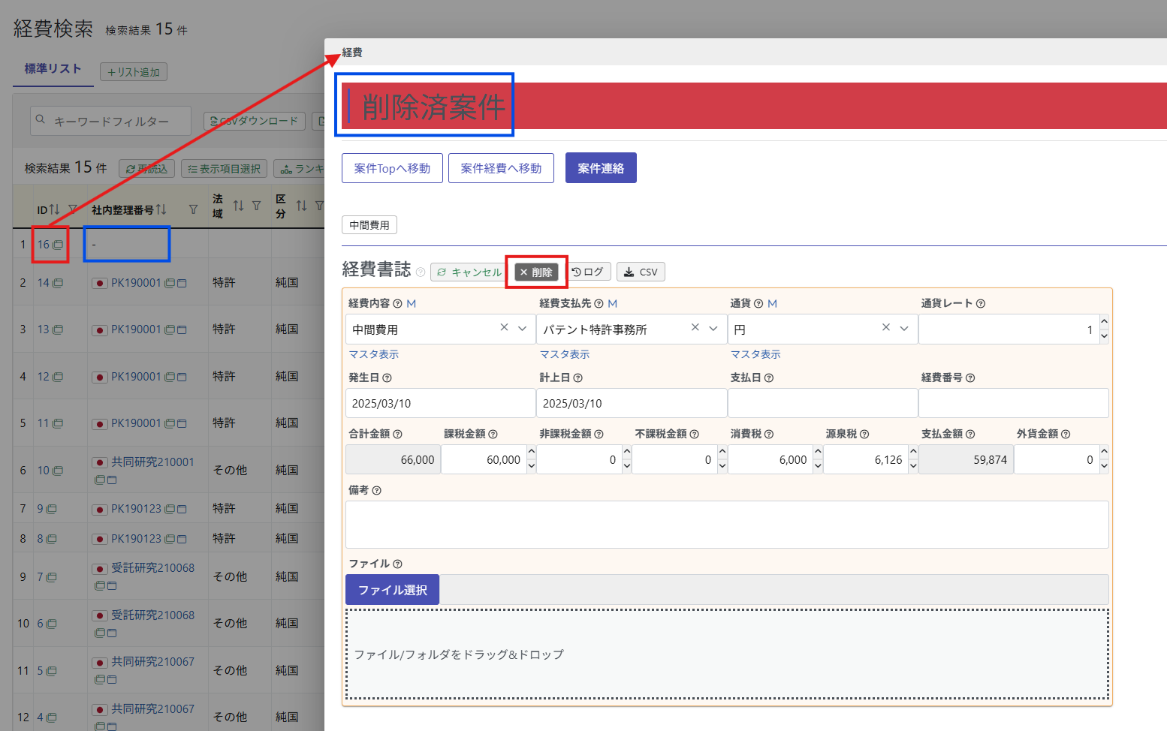The width and height of the screenshot is (1167, 731).
Task: Clear the 円 currency selection with X
Action: point(886,327)
